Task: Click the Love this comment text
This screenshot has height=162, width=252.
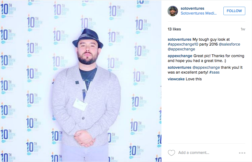Action: 194,79
